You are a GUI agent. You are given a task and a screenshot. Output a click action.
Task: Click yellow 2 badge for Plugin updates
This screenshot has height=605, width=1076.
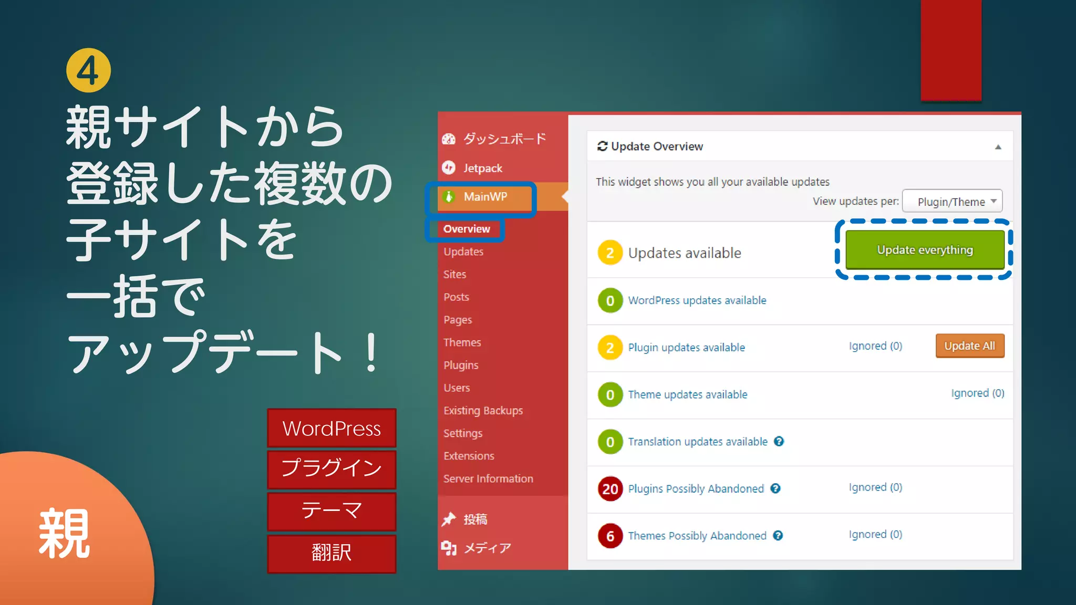tap(610, 348)
